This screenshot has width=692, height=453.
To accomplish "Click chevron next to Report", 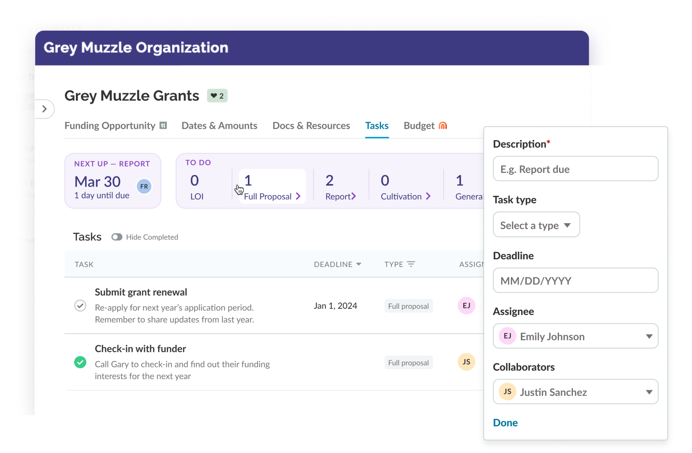I will [x=354, y=196].
